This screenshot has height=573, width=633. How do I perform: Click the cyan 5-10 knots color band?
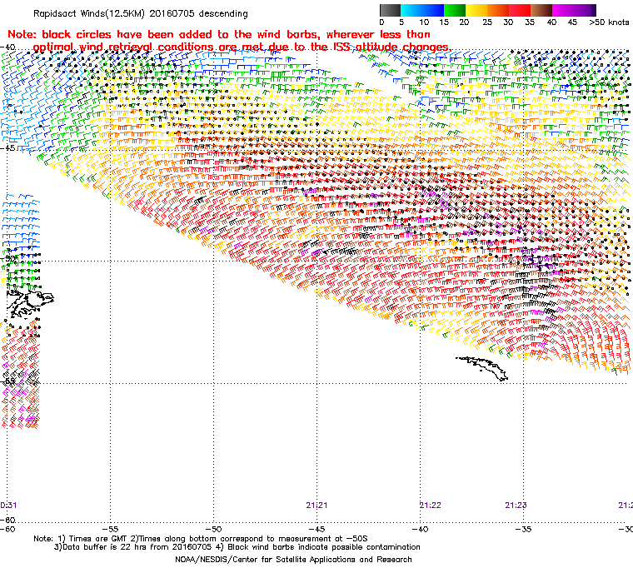pyautogui.click(x=411, y=10)
